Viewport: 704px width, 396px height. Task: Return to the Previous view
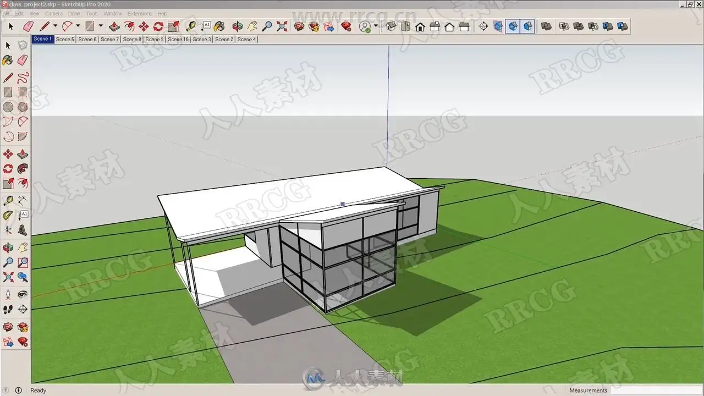tap(23, 277)
